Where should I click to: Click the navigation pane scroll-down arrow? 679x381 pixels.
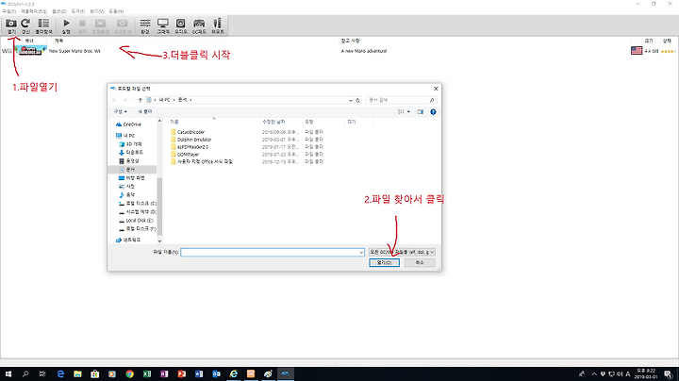tap(159, 241)
